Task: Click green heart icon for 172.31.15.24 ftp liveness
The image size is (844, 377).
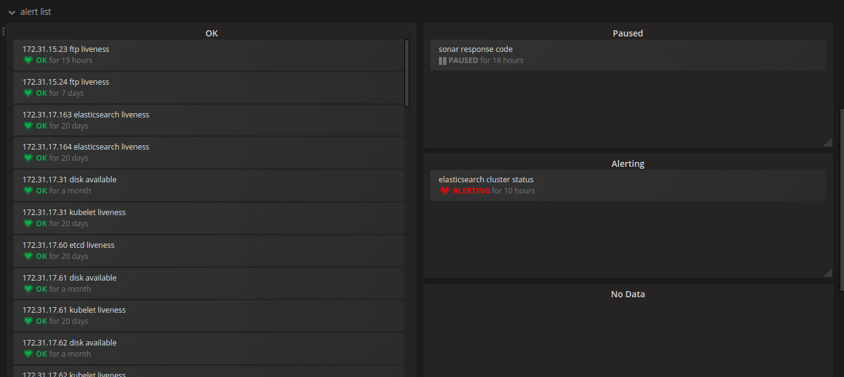Action: (28, 93)
